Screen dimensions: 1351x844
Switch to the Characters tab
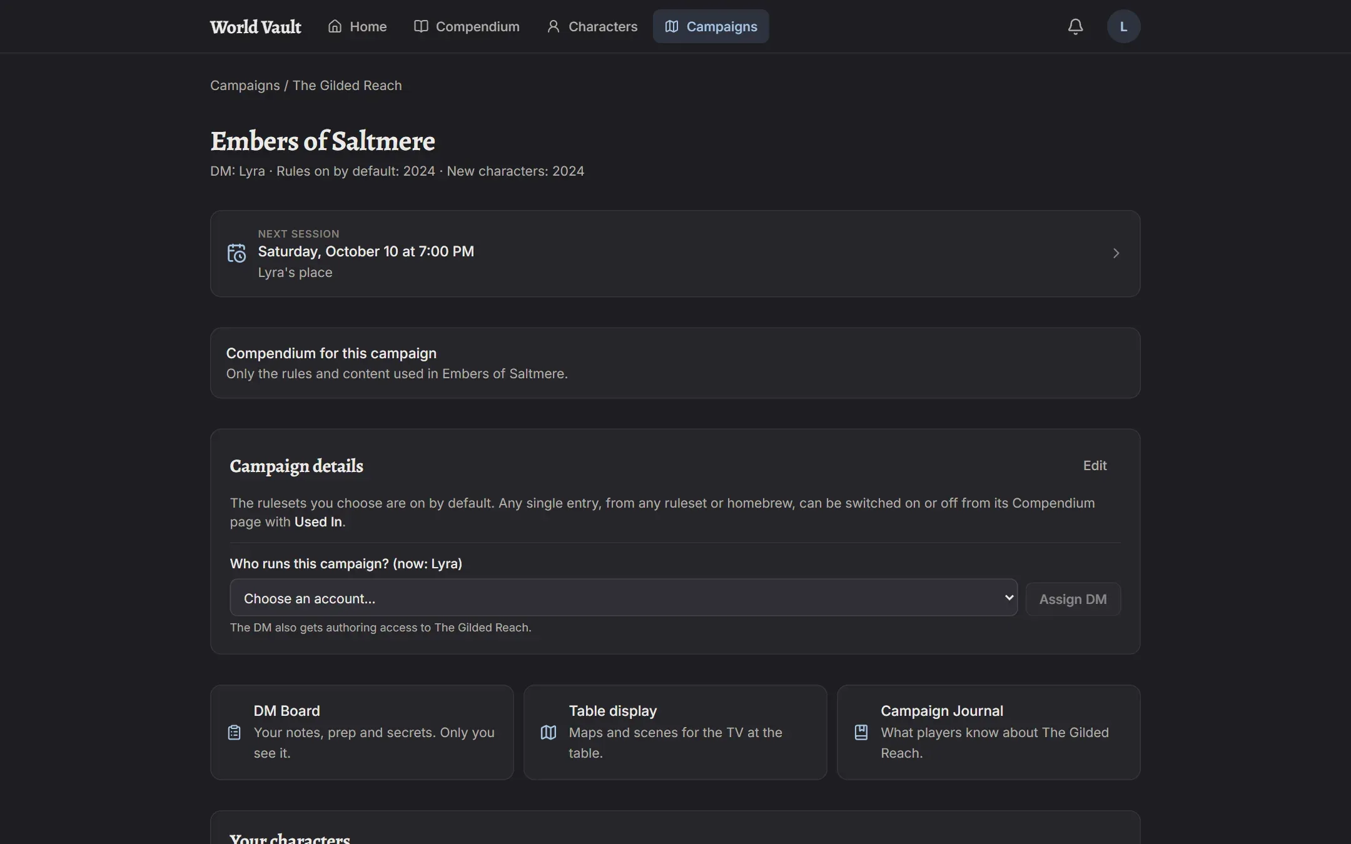(592, 26)
